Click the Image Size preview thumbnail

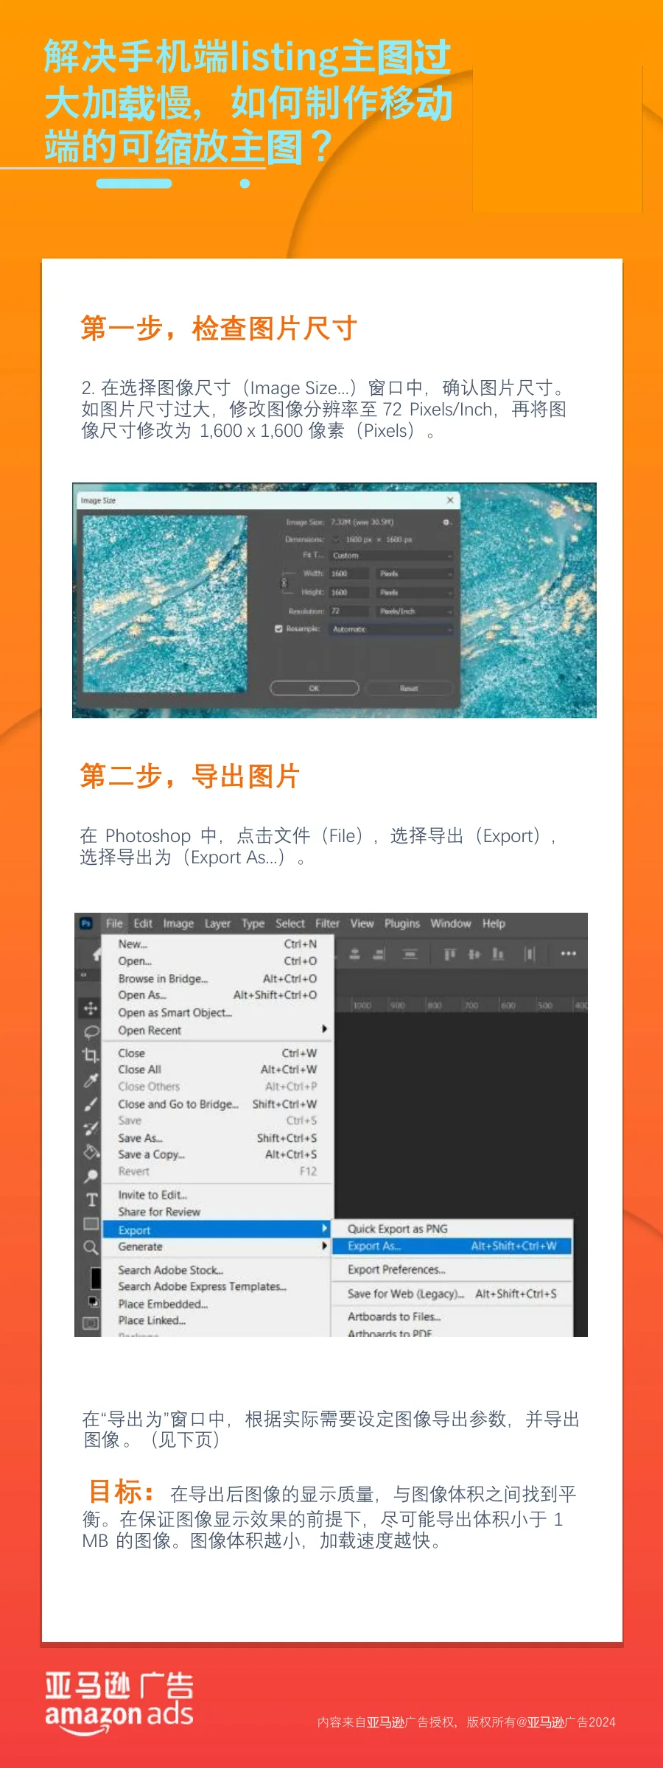(165, 604)
